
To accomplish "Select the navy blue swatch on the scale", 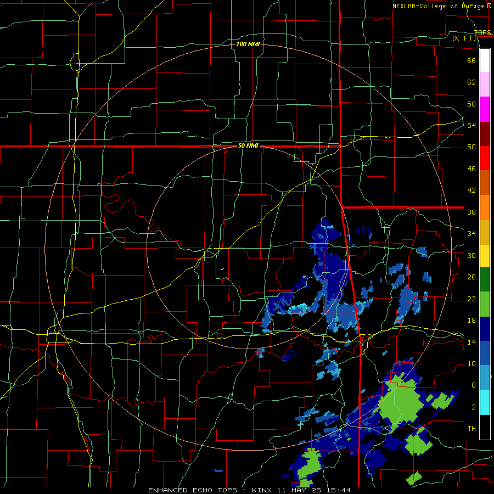I will 485,329.
